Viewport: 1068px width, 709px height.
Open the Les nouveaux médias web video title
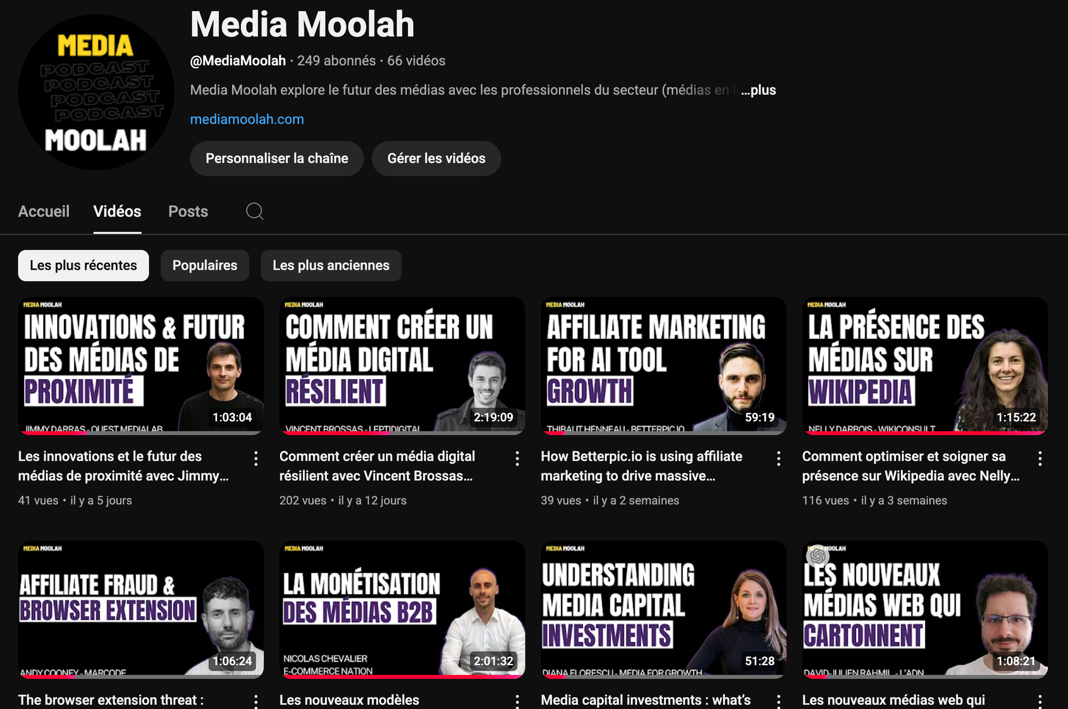pyautogui.click(x=893, y=700)
